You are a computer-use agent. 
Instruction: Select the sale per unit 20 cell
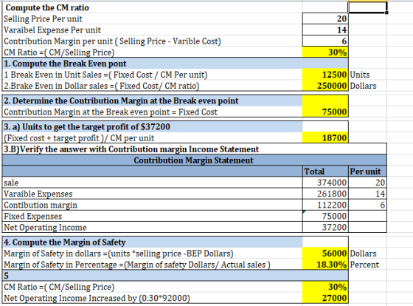point(368,183)
